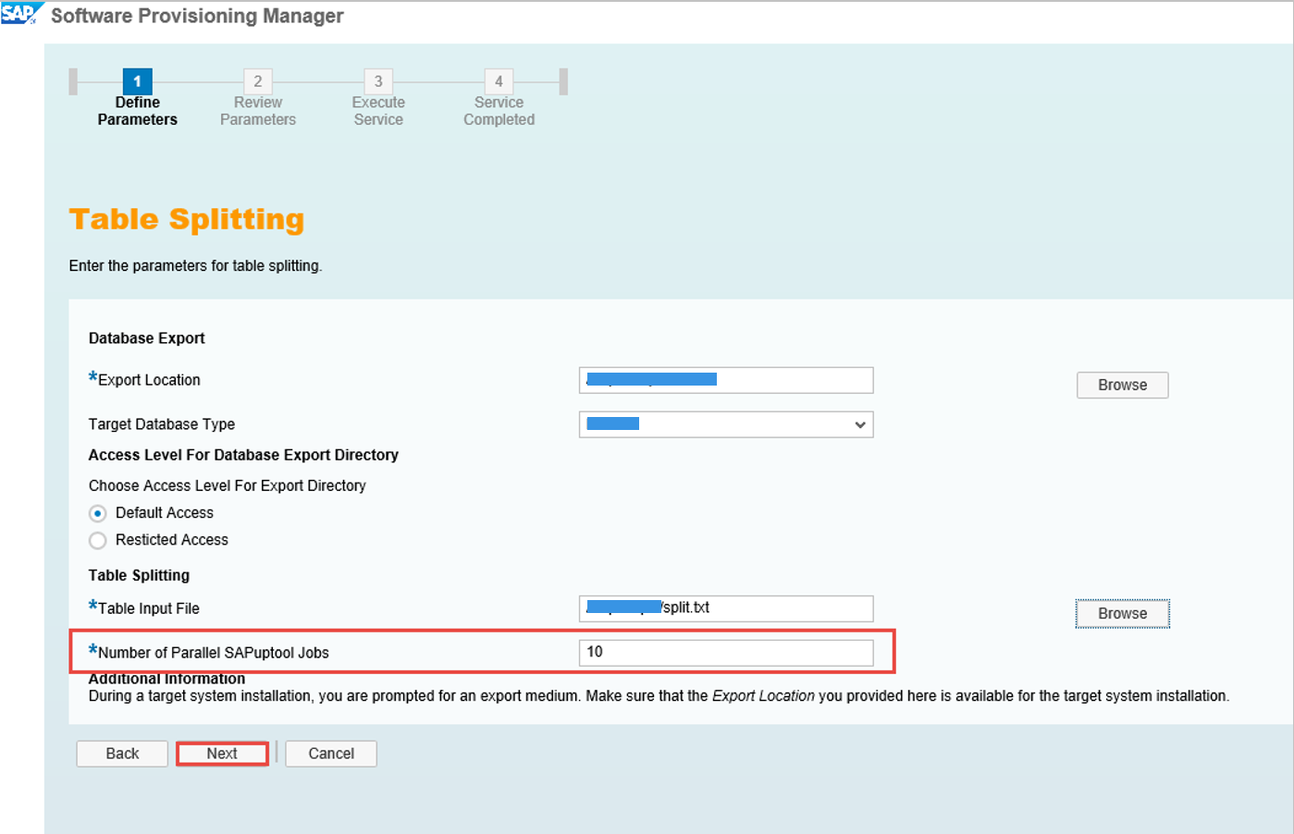The image size is (1294, 834).
Task: Click the "Table Splitting" page heading
Action: pos(187,219)
